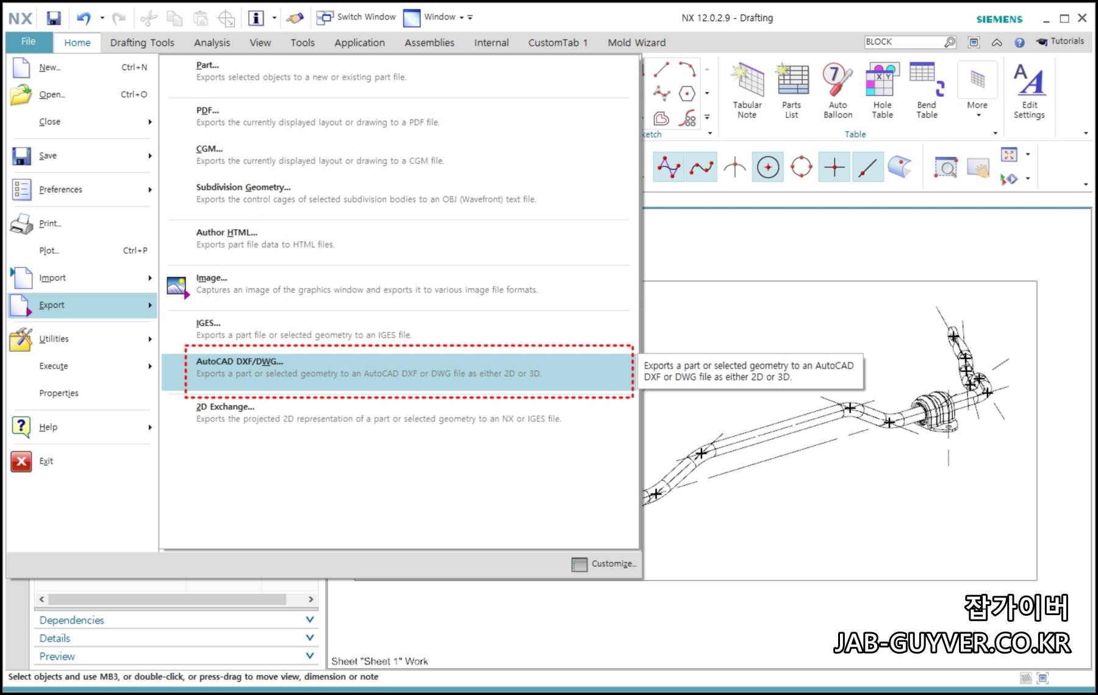
Task: Open the undo history dropdown arrow
Action: pyautogui.click(x=102, y=18)
